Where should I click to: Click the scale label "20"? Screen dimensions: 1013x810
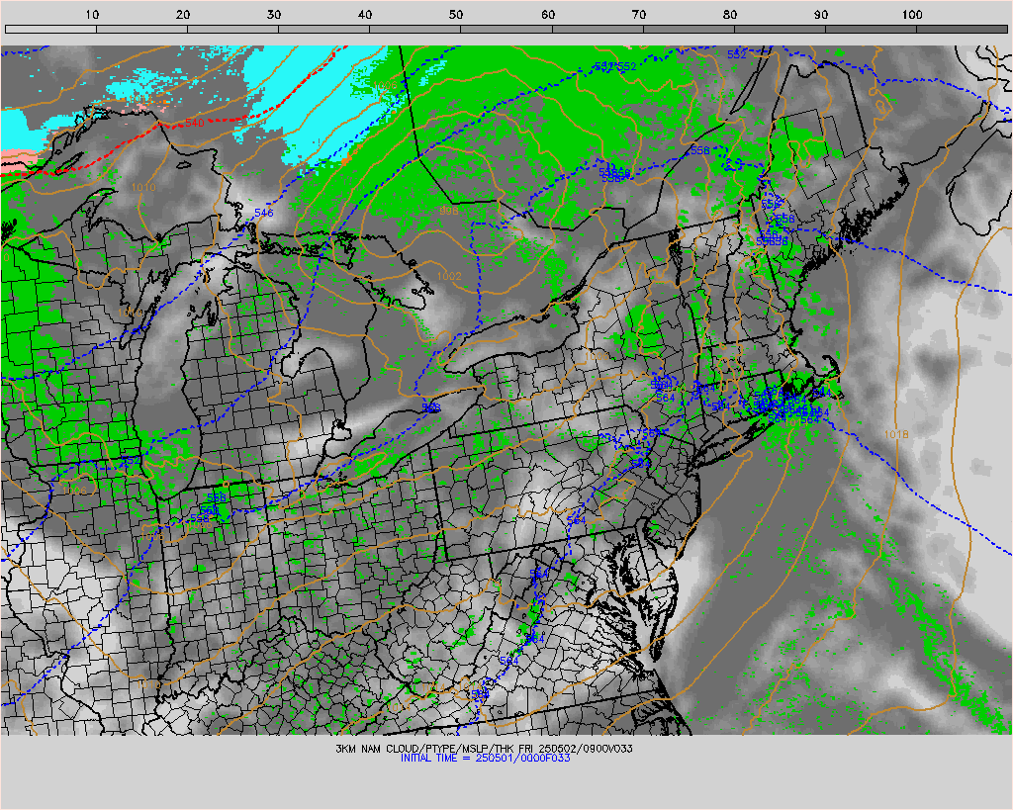(x=183, y=14)
